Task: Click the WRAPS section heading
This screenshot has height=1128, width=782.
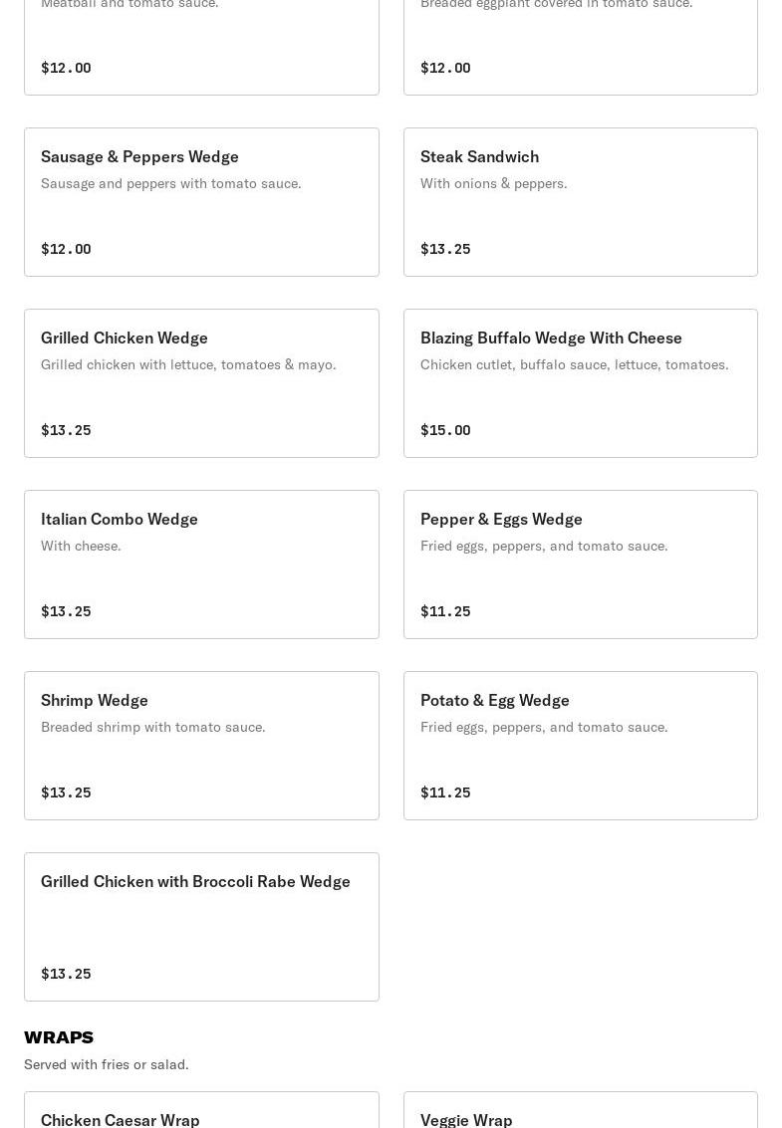Action: (x=59, y=1037)
